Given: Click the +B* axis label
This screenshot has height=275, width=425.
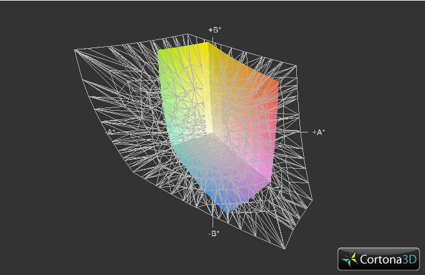Looking at the screenshot, I should click(x=214, y=30).
